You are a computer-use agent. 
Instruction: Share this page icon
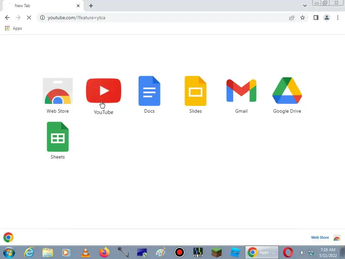tap(292, 18)
